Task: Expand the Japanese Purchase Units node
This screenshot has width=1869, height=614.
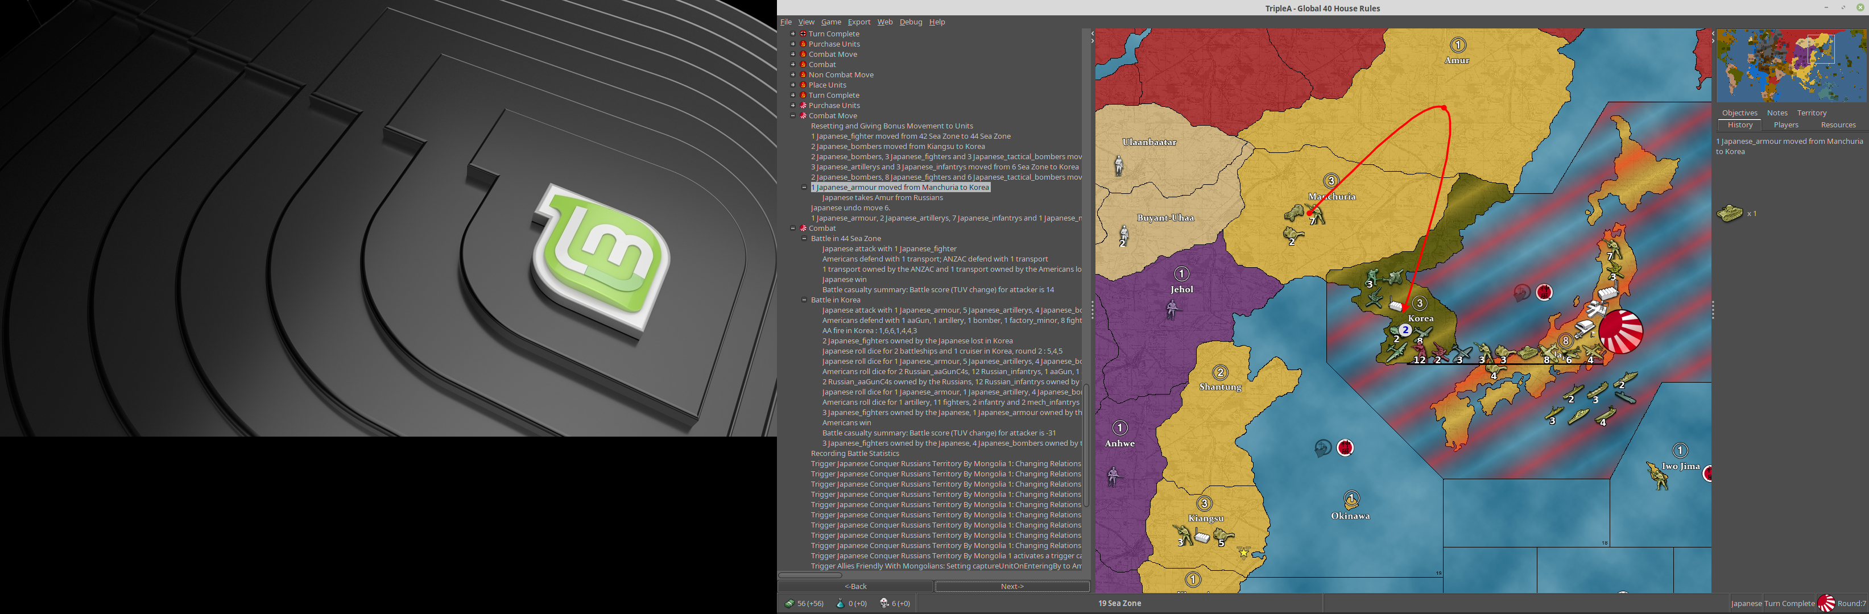Action: point(793,105)
